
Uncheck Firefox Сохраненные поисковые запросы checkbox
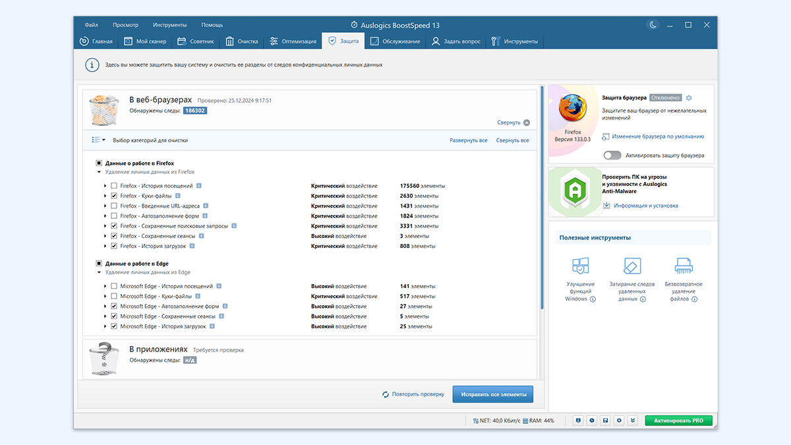point(114,226)
